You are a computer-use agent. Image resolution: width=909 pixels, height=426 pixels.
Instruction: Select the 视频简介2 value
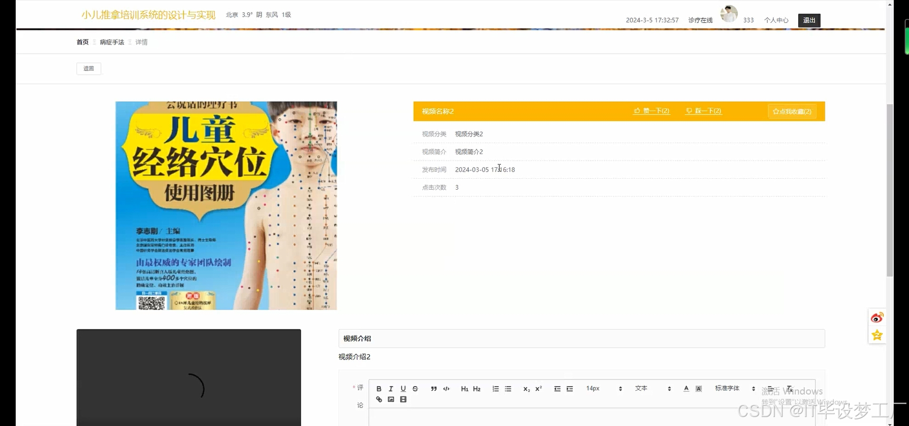(x=469, y=152)
